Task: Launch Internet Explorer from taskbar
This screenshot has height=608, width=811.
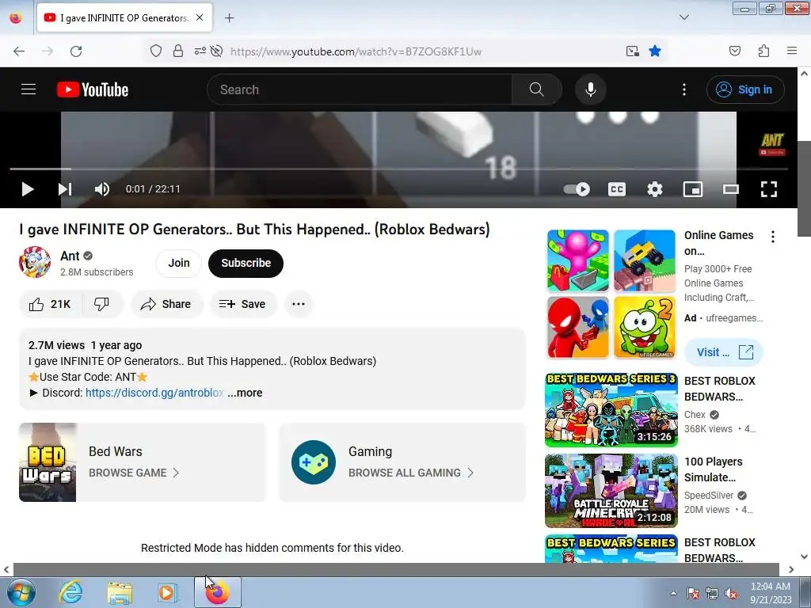Action: (x=70, y=592)
